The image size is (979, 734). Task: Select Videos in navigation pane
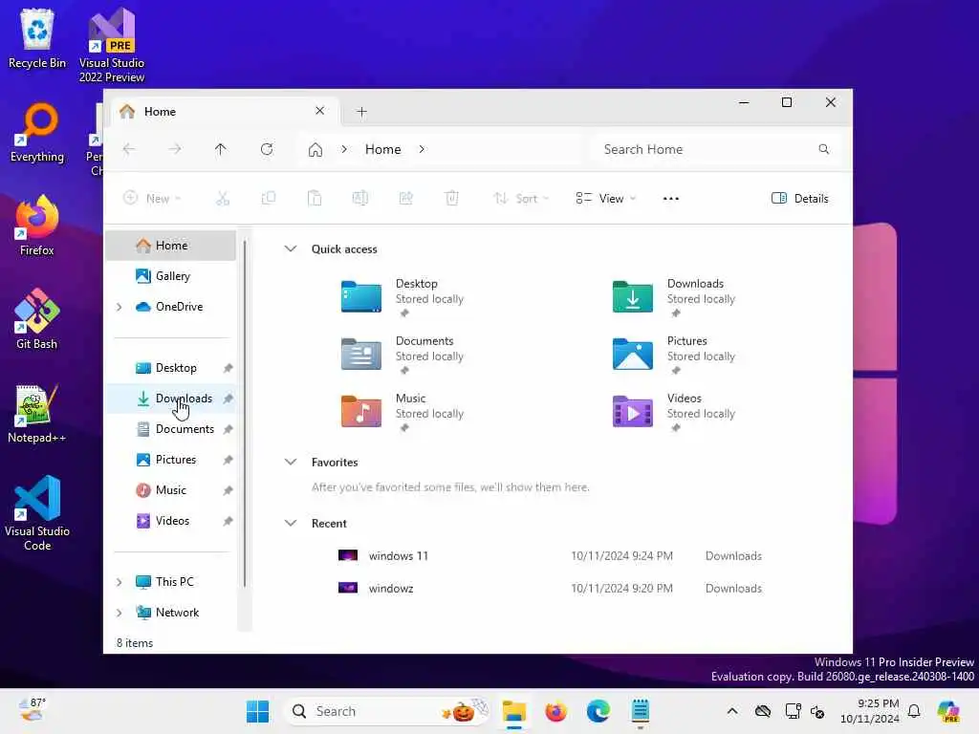point(171,521)
